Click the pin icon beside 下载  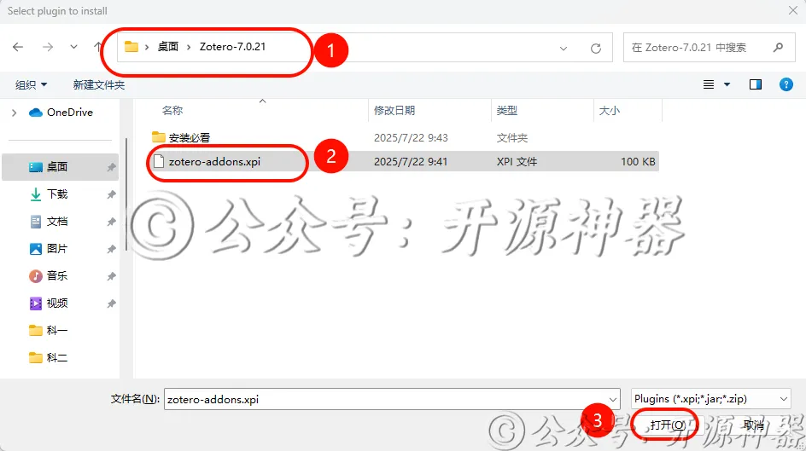(x=111, y=194)
